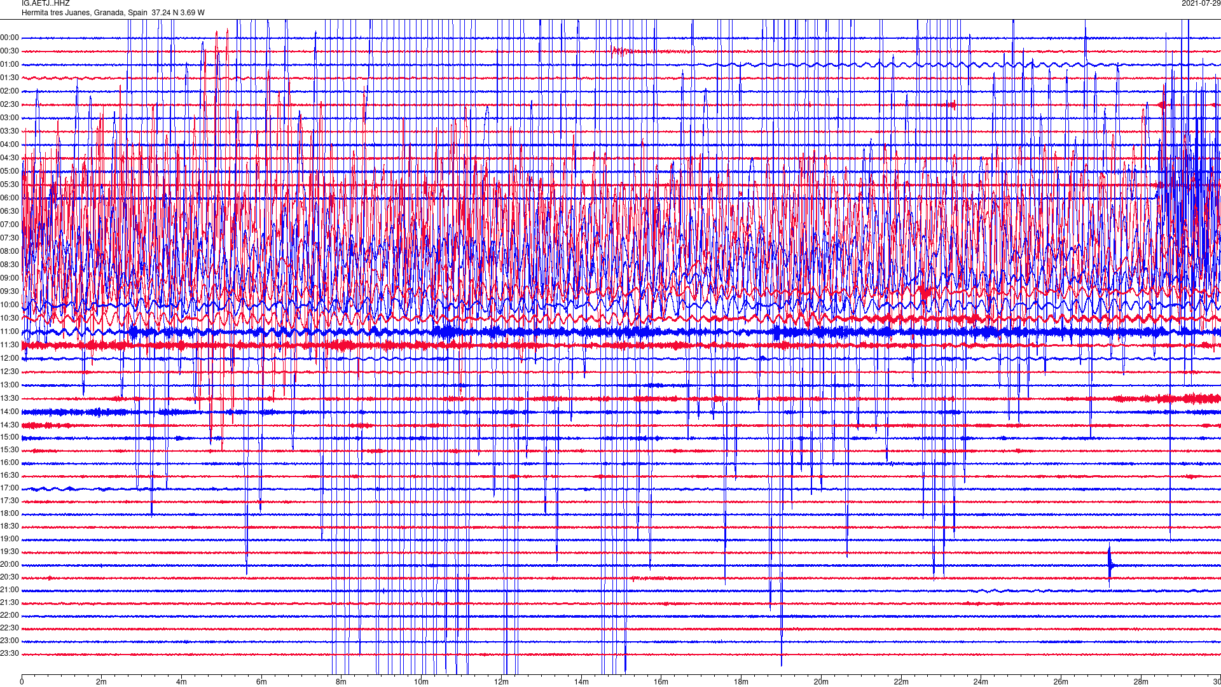Select the 28m axis tick label

[x=1141, y=682]
